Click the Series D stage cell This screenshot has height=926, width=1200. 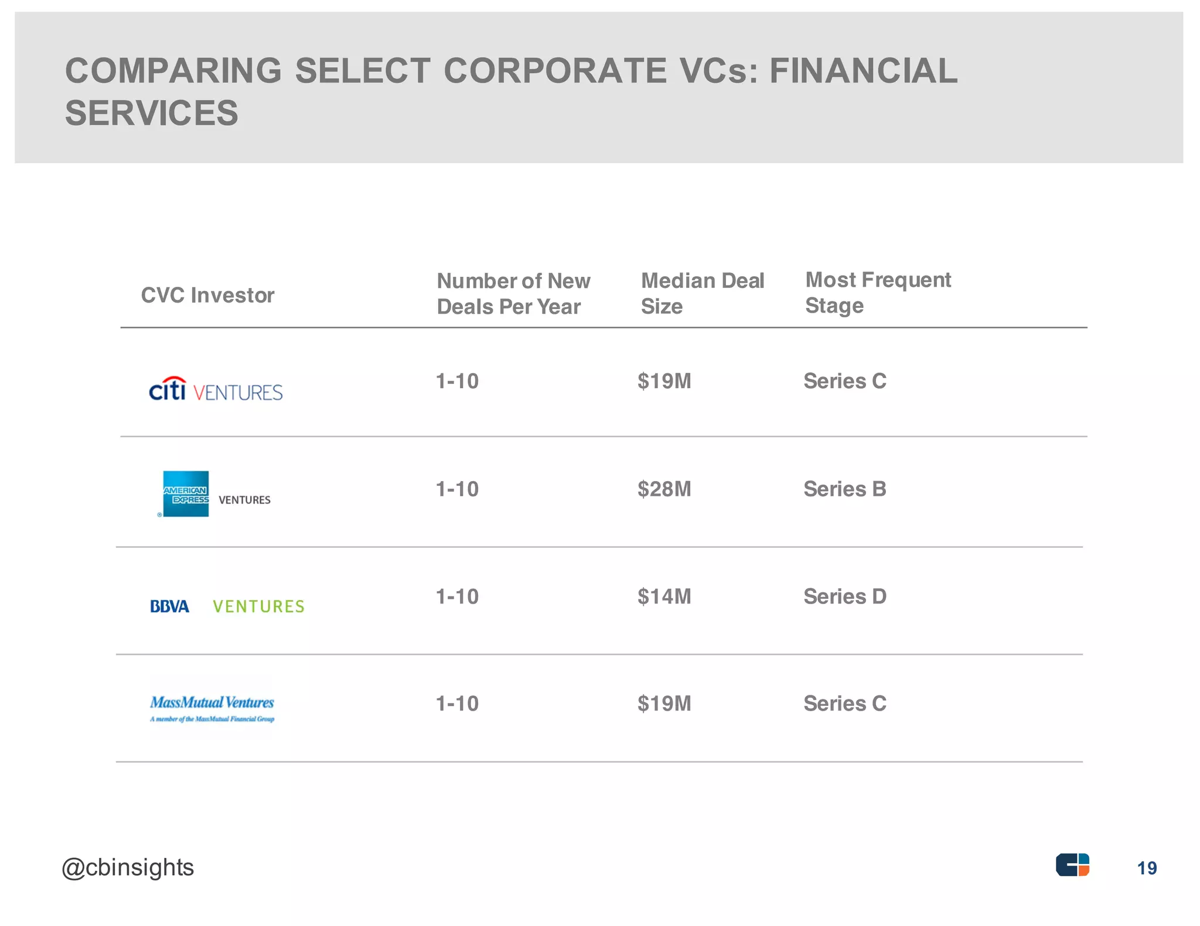[x=845, y=596]
